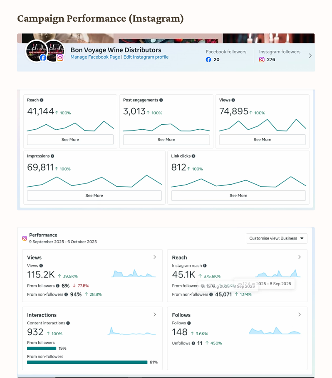Click the 77.8% decrease from followers figure
332x378 pixels.
[x=83, y=286]
